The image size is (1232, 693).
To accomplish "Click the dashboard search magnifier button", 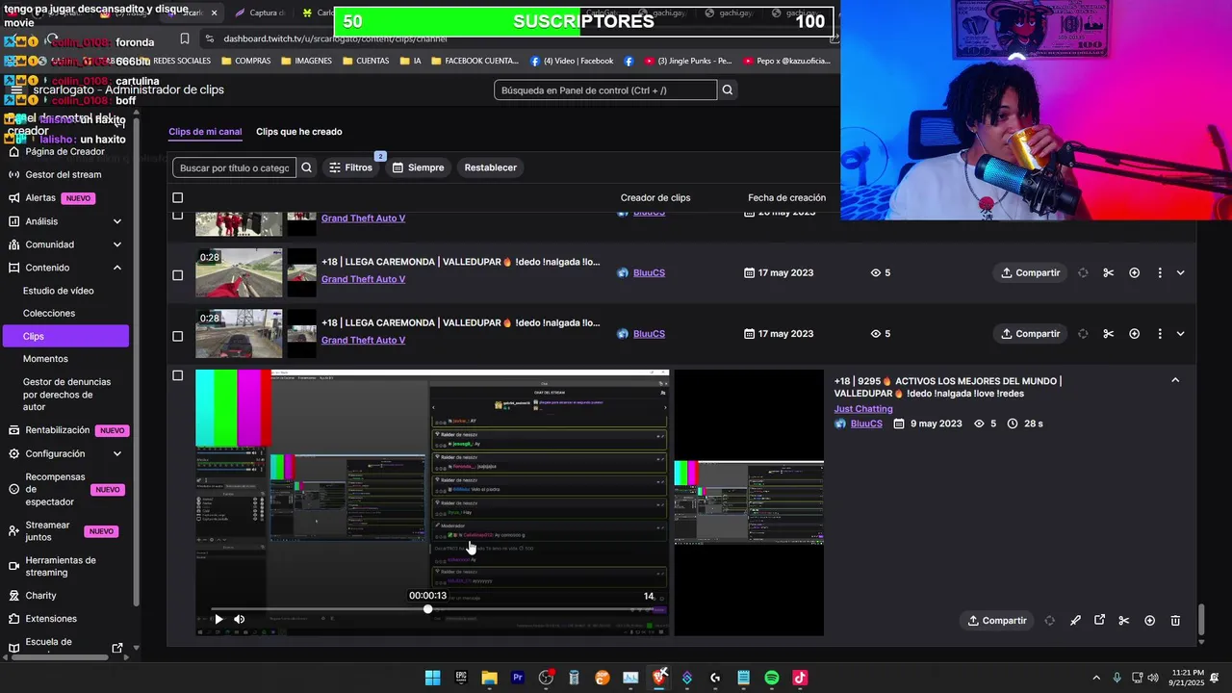I will pos(728,90).
